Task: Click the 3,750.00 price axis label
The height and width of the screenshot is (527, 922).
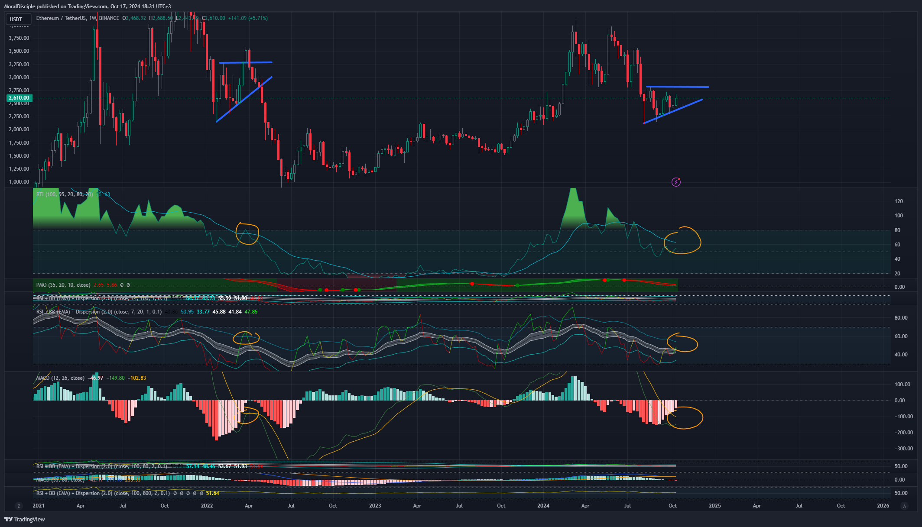Action: click(x=19, y=38)
